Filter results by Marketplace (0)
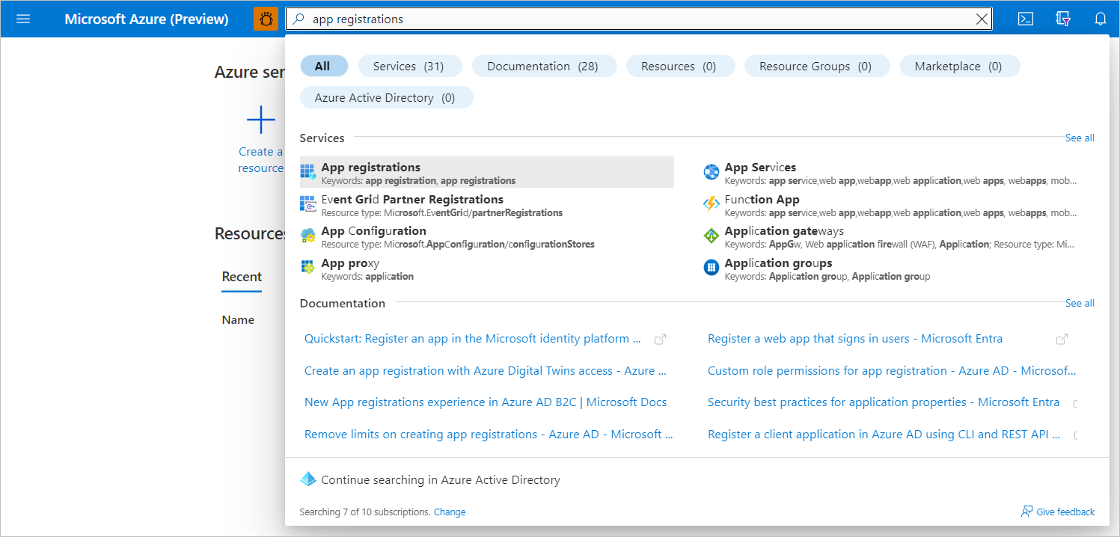 coord(960,66)
